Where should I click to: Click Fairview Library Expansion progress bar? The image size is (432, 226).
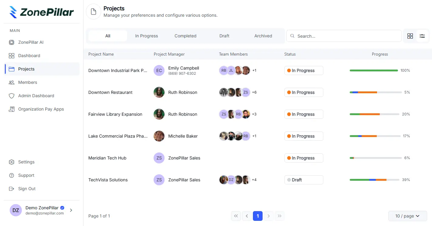pos(374,114)
